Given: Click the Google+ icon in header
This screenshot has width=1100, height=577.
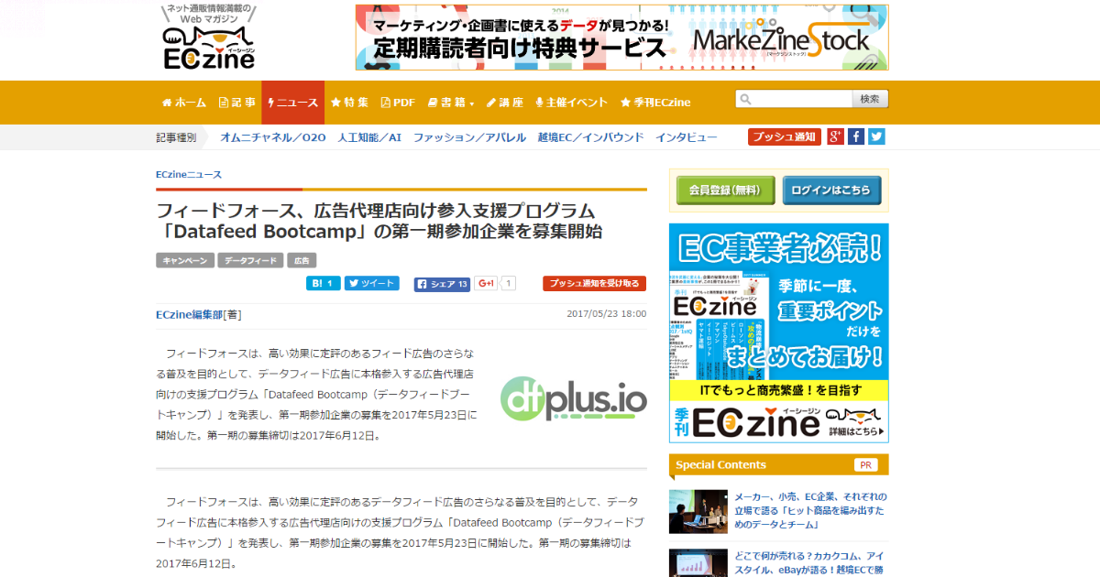Looking at the screenshot, I should point(835,136).
